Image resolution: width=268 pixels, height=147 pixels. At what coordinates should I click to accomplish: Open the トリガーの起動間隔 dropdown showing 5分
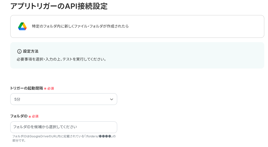click(x=64, y=99)
